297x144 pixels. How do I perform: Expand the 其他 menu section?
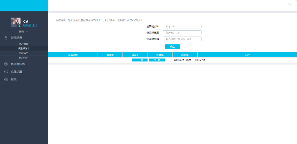pos(14,79)
